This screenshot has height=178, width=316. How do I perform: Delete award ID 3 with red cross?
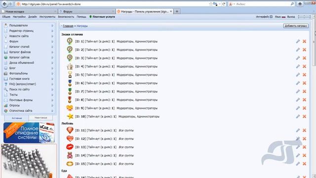[304, 58]
